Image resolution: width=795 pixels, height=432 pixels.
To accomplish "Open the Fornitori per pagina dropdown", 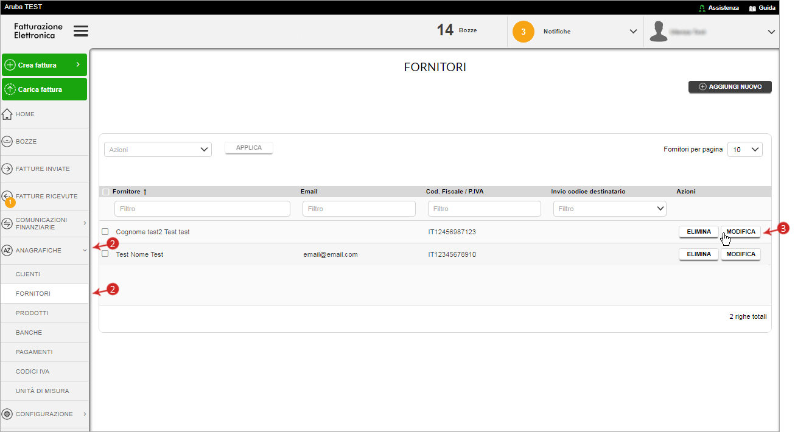I will [x=745, y=149].
